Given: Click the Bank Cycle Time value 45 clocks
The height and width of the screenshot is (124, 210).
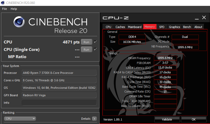Looking at the screenshot, I should [x=165, y=87].
